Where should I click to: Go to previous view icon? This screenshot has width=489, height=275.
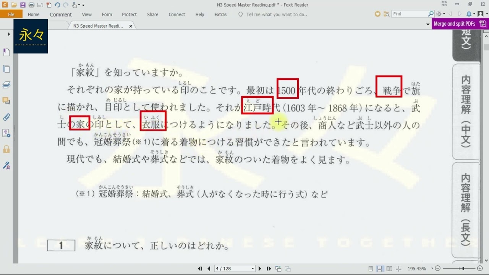279,269
